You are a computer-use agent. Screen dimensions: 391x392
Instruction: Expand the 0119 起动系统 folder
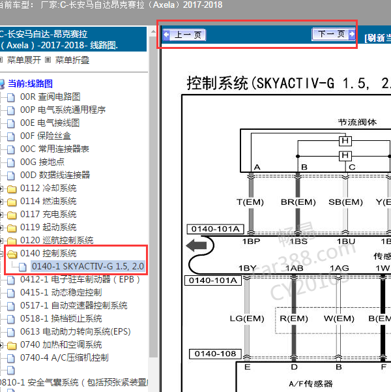pyautogui.click(x=1, y=228)
